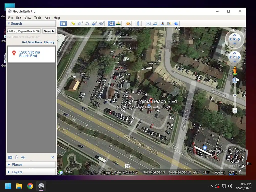Click the zoom out minus button

tap(234, 111)
